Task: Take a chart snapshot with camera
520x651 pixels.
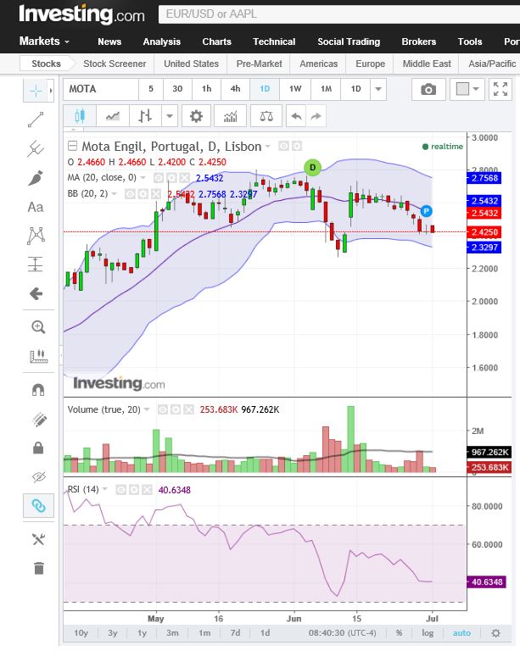Action: pyautogui.click(x=428, y=89)
